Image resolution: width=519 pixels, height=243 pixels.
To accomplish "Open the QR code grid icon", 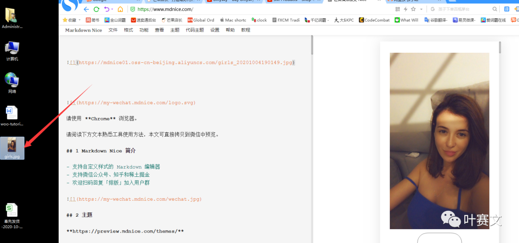I will [x=397, y=9].
